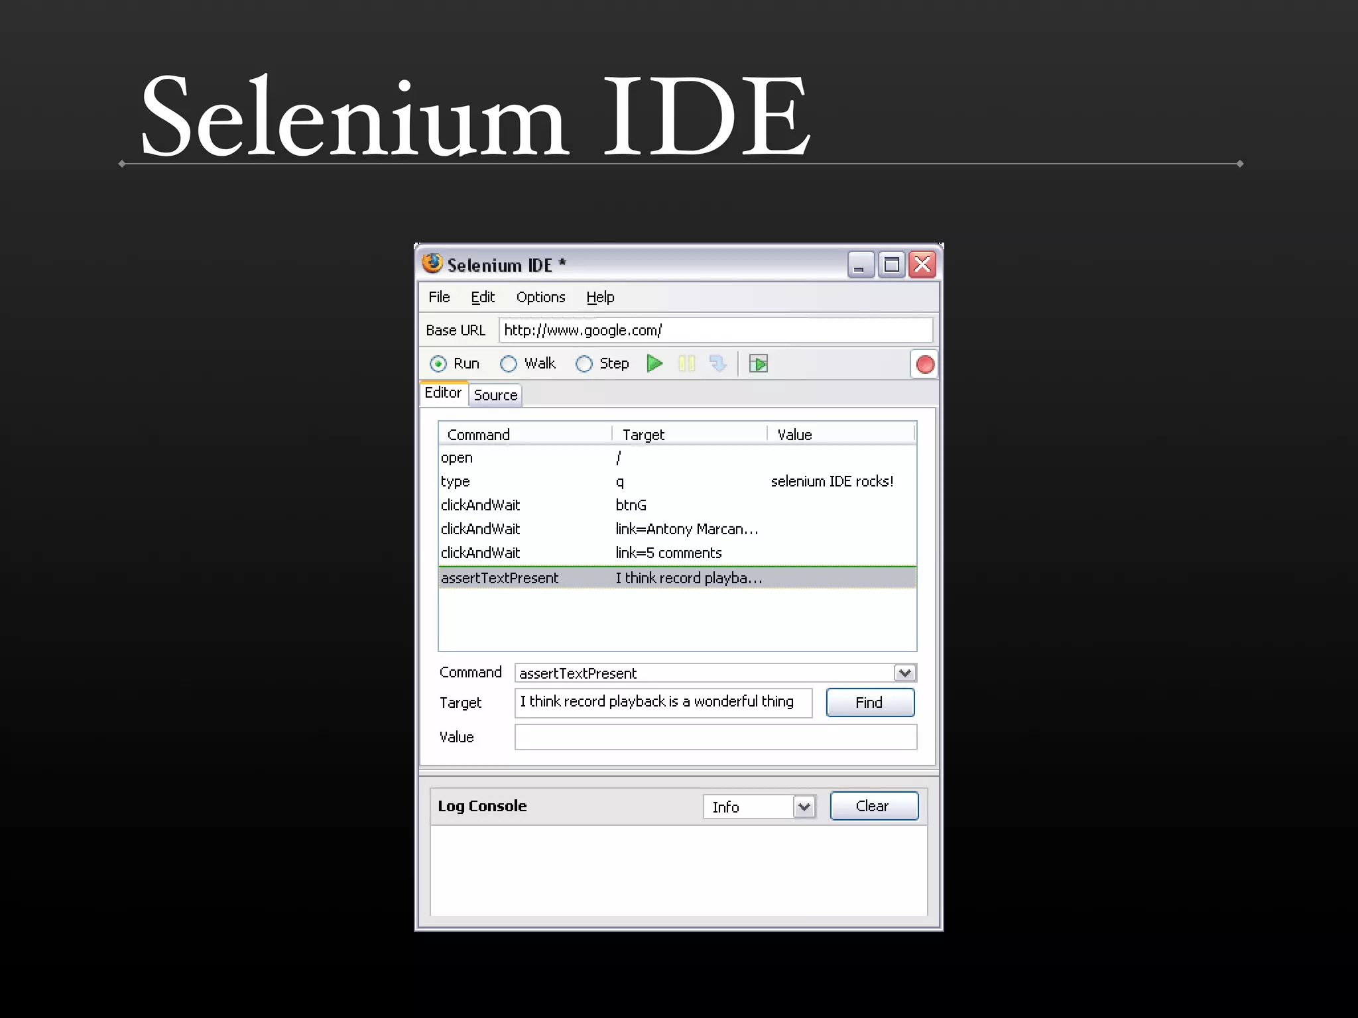
Task: Close the Selenium IDE window
Action: tap(922, 264)
